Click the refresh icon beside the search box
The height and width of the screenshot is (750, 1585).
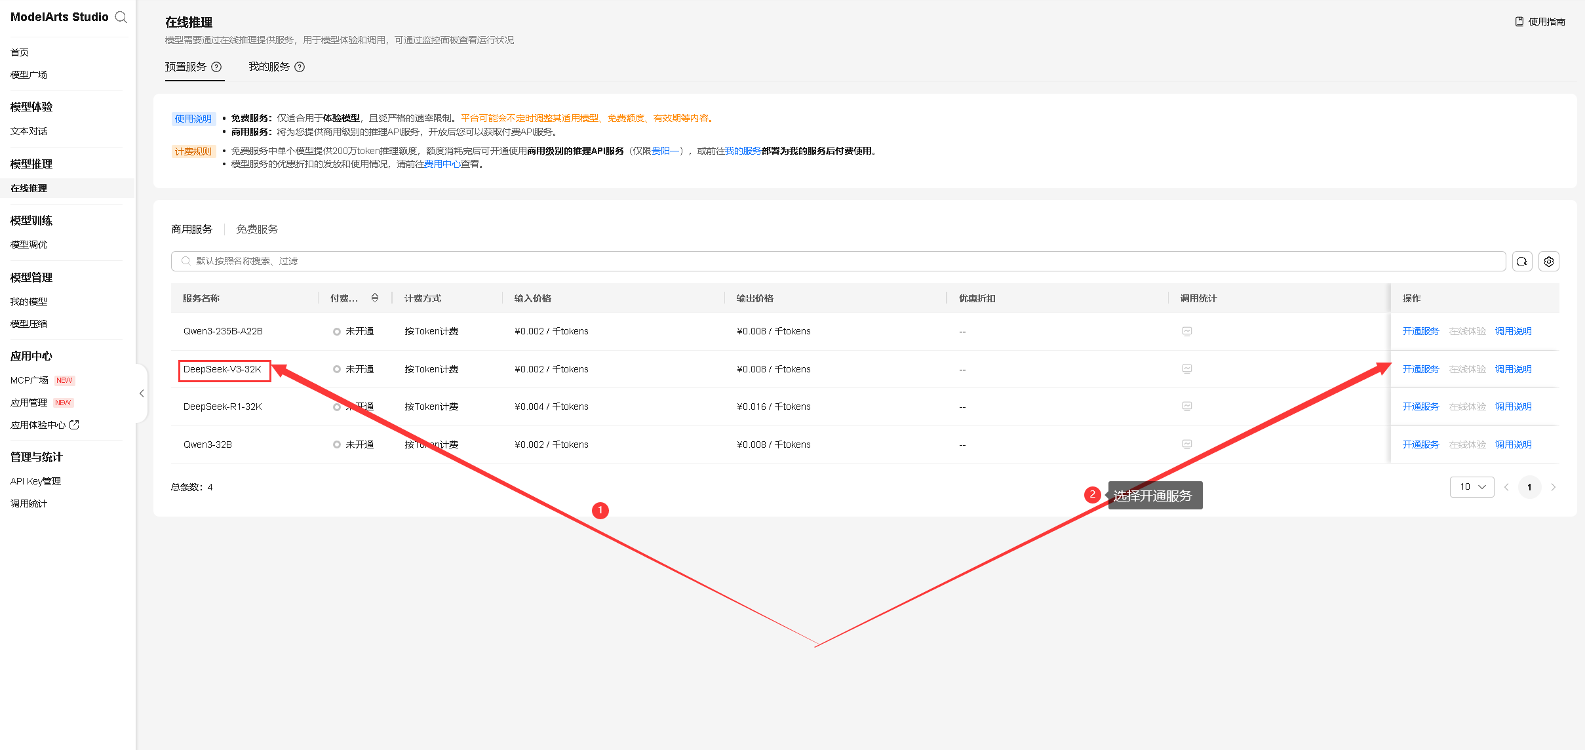1521,261
